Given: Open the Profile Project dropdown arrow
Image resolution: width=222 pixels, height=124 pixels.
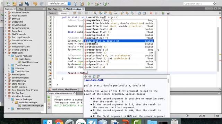Looking at the screenshot, I should coord(109,4).
